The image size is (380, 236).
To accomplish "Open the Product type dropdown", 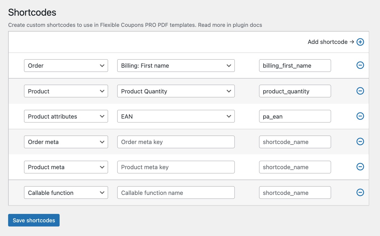I will 66,91.
